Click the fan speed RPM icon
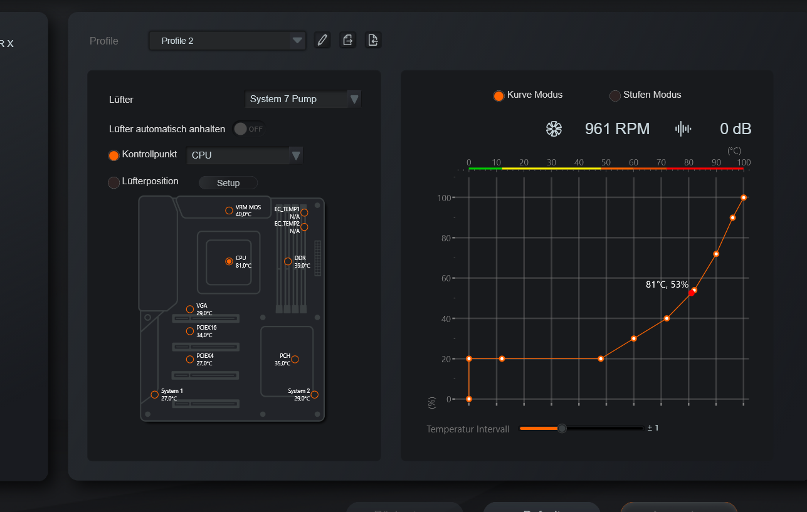 554,129
